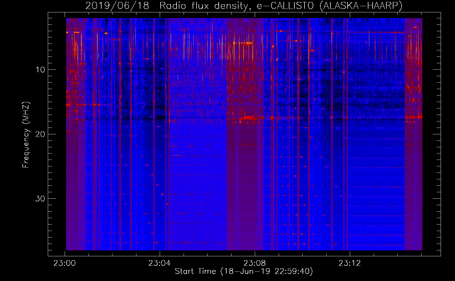Image resolution: width=455 pixels, height=281 pixels.
Task: Click the '30' frequency tick label
Action: click(40, 199)
